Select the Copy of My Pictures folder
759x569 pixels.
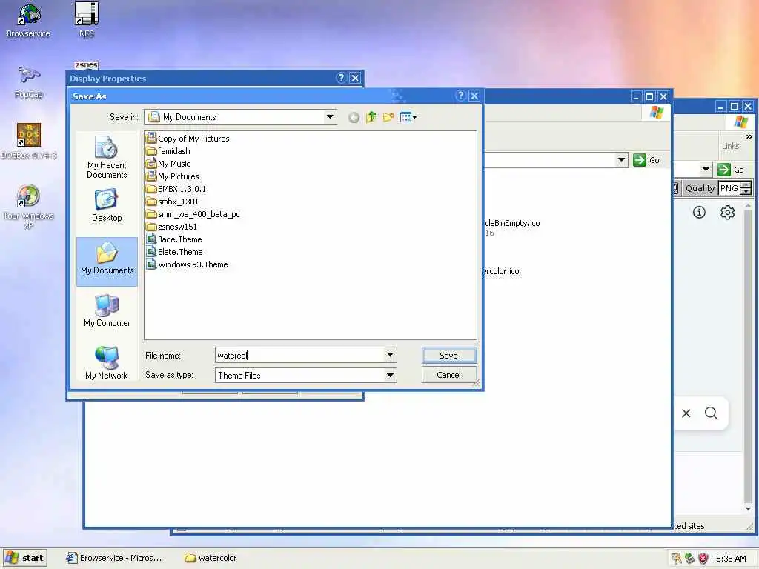point(188,139)
